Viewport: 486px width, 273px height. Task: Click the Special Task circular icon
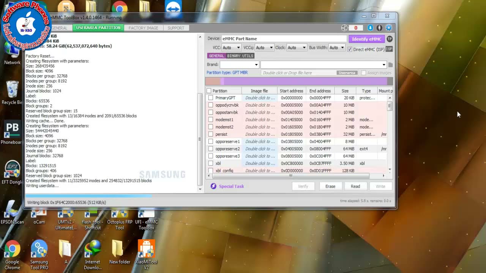(213, 186)
